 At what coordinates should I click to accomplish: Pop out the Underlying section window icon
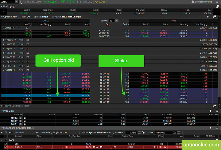217,6
